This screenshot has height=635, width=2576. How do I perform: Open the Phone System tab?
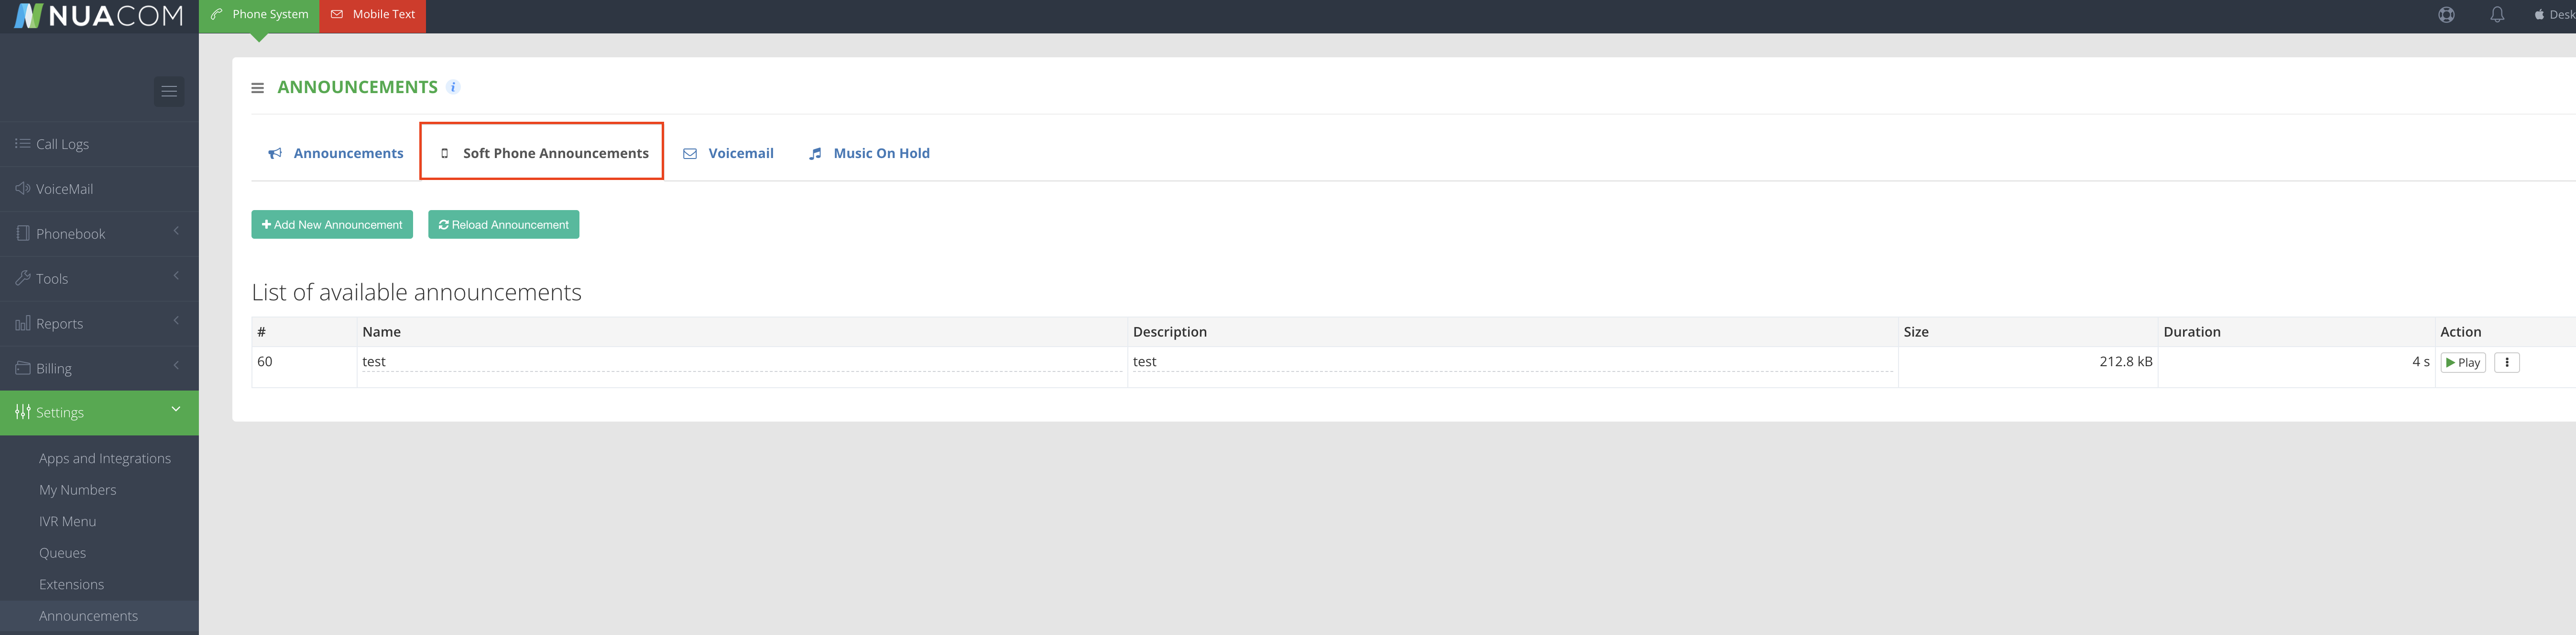(259, 15)
